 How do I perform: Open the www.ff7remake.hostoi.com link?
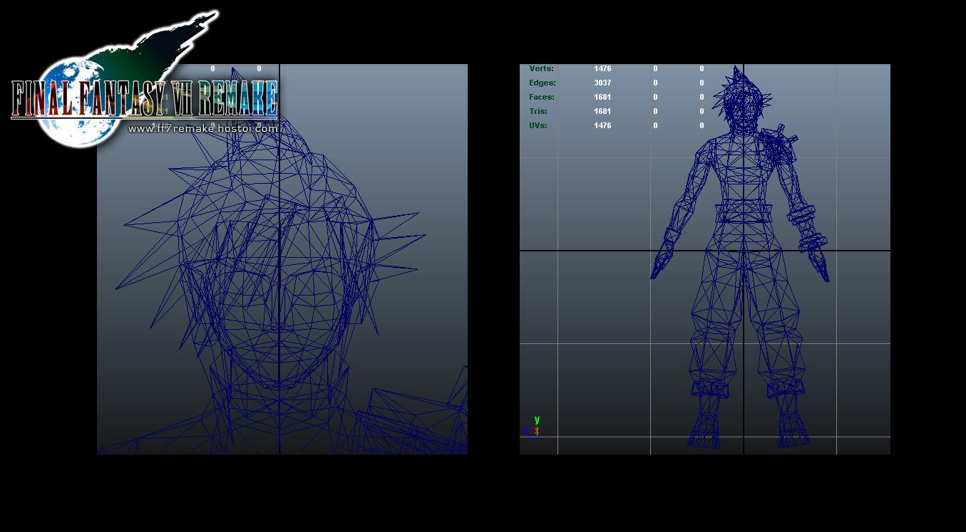202,129
